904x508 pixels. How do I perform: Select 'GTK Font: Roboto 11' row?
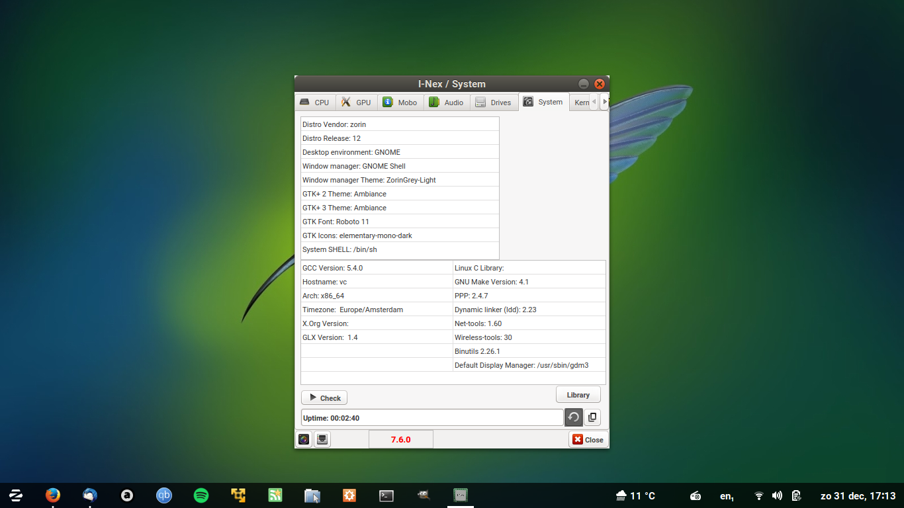pos(400,221)
